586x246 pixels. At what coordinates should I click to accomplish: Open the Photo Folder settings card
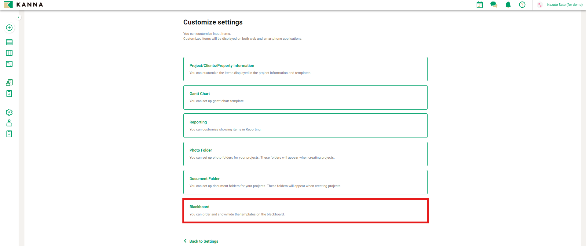click(x=305, y=154)
